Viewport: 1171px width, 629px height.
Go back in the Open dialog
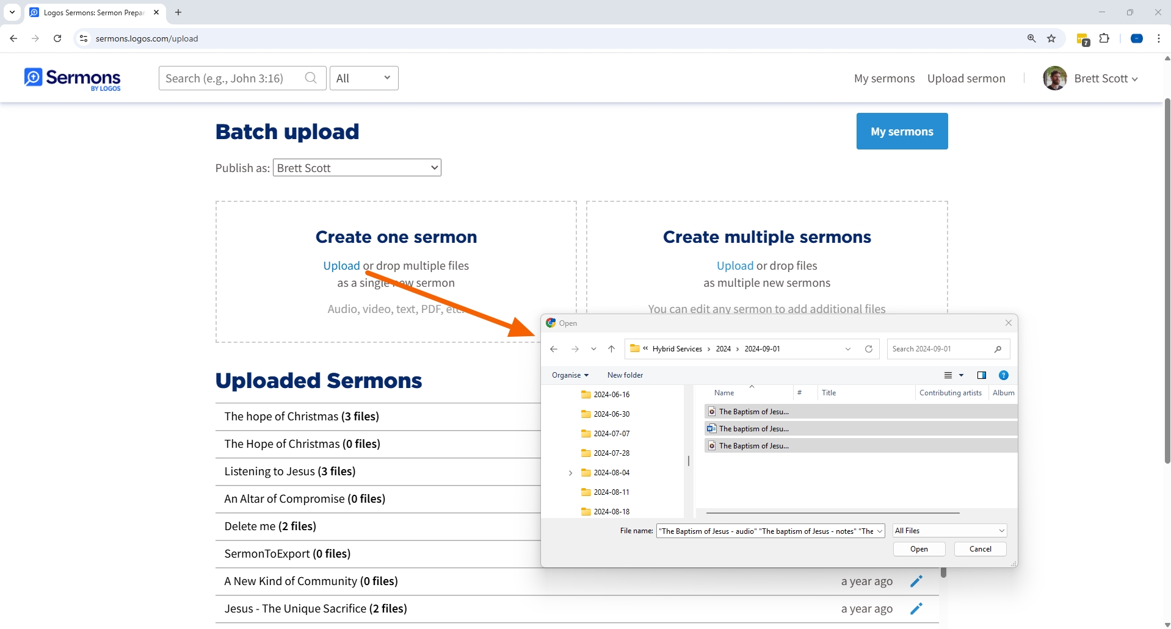554,349
